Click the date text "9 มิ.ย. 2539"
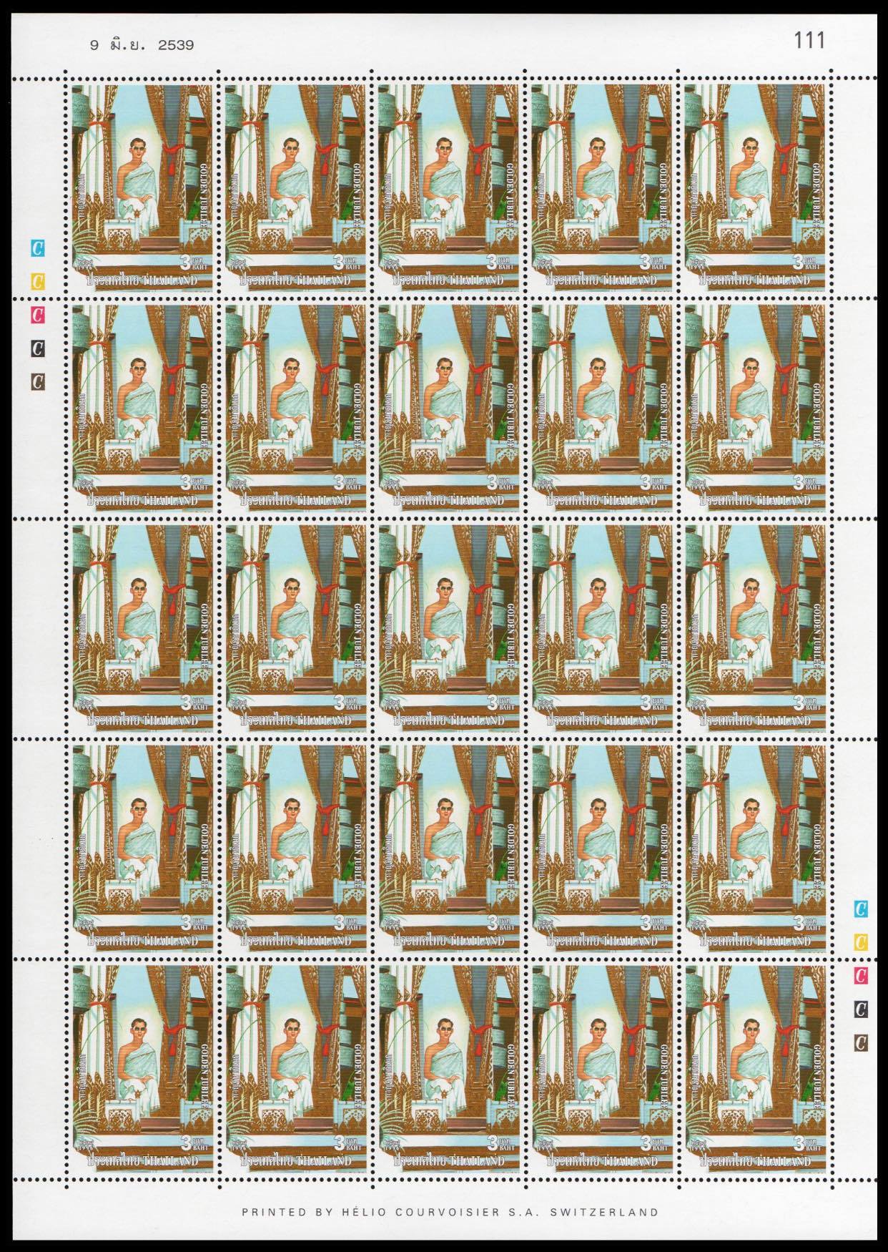The height and width of the screenshot is (1252, 888). [142, 45]
